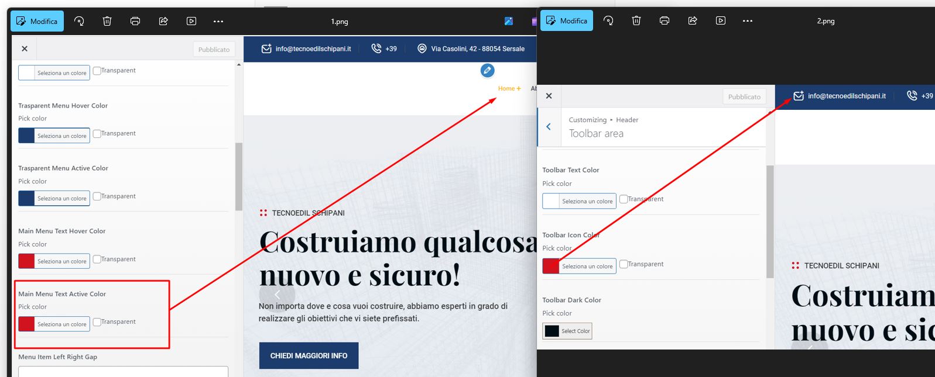Click the blue pencil edit shortcut icon
The image size is (935, 377).
point(487,71)
